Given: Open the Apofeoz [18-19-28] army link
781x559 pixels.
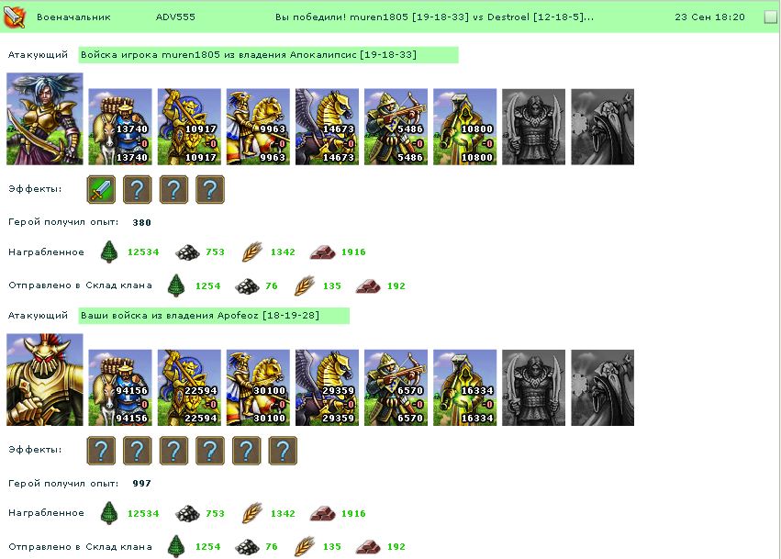Looking at the screenshot, I should (214, 316).
